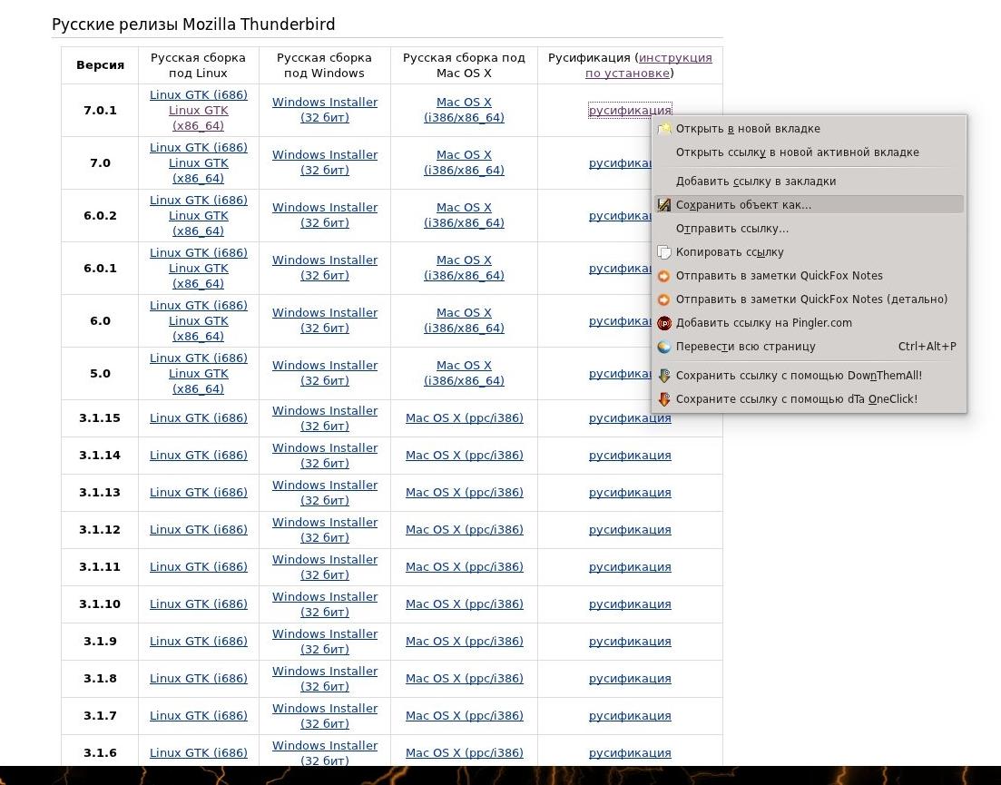Viewport: 1001px width, 785px height.
Task: Open Mac OS X (ppc/i386) for 3.1.6
Action: pos(464,753)
